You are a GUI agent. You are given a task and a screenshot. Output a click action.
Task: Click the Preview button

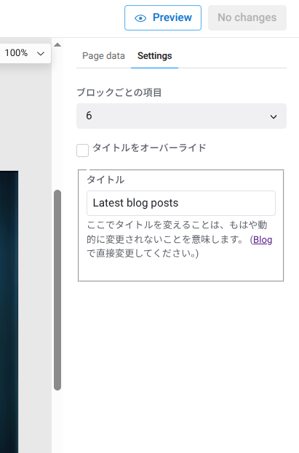click(163, 17)
